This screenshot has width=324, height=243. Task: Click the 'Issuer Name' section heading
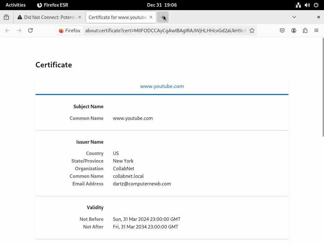tap(90, 142)
